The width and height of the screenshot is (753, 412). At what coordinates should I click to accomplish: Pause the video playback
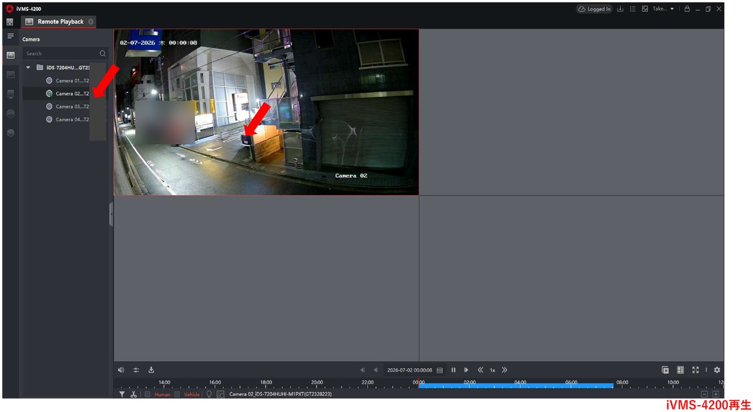click(x=453, y=370)
